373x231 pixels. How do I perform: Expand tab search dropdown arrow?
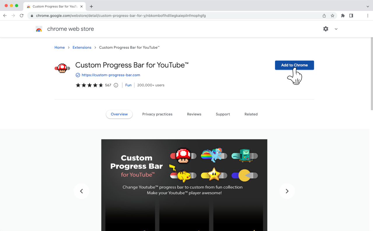click(x=368, y=6)
